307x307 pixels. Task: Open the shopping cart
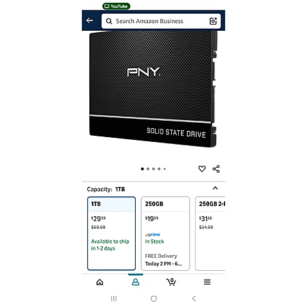pyautogui.click(x=171, y=282)
